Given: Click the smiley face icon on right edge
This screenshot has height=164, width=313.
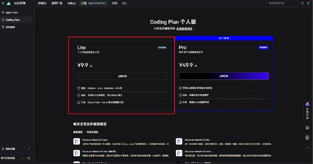Looking at the screenshot, I should coord(307,137).
